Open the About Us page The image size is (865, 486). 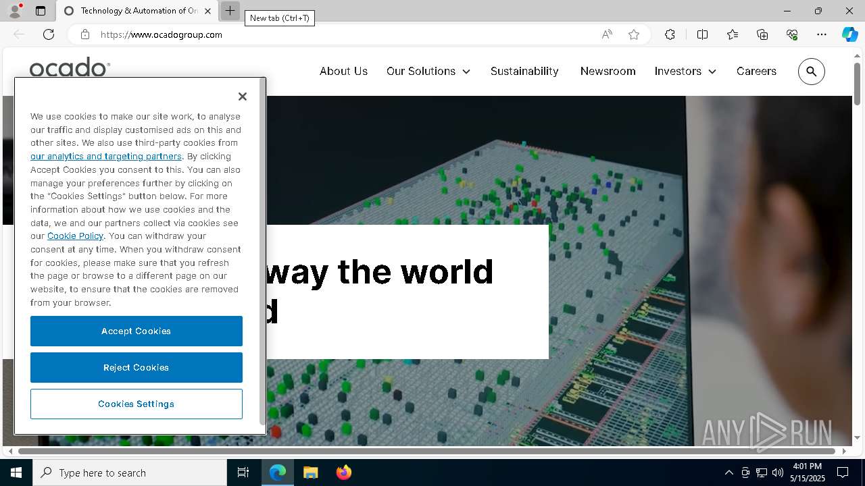tap(343, 71)
